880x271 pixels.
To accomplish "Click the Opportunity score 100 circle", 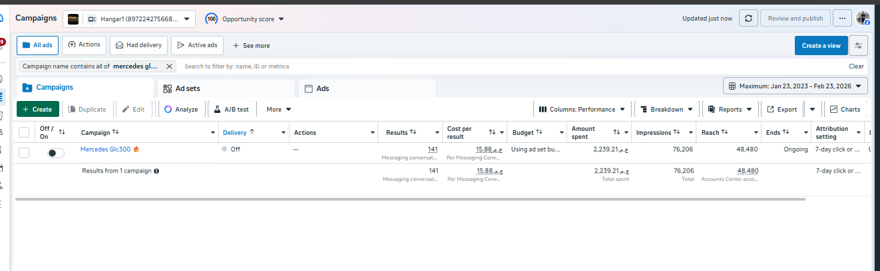I will pos(211,19).
